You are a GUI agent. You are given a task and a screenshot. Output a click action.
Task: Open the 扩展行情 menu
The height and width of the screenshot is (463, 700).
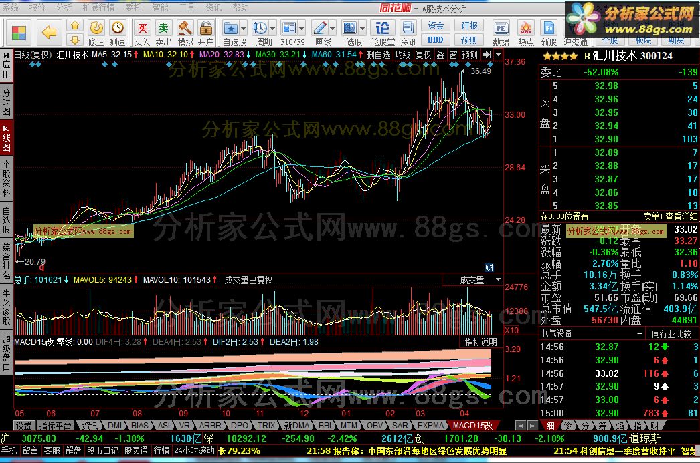[98, 7]
